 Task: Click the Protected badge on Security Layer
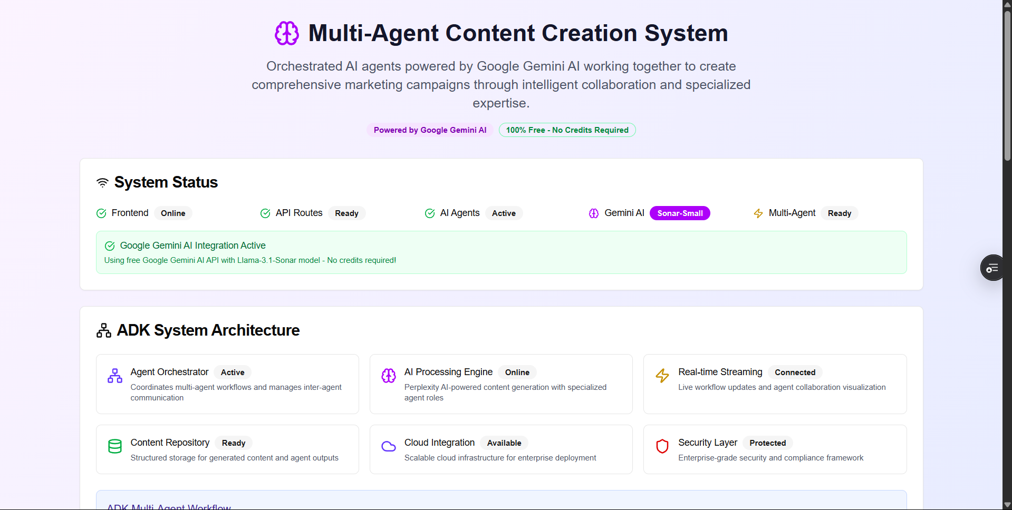click(x=768, y=443)
